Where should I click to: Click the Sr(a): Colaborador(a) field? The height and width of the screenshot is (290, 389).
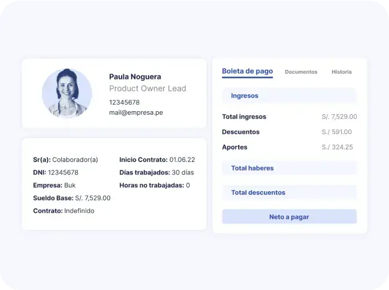click(x=65, y=160)
